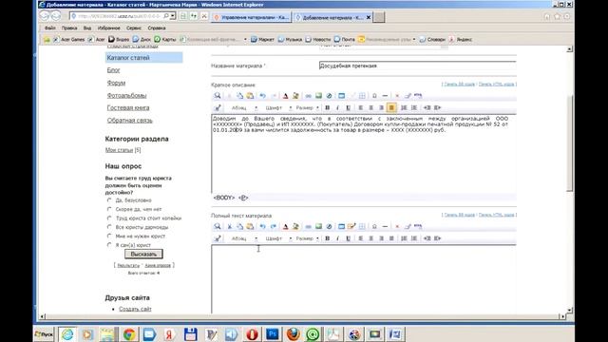Screen dimensions: 608x342
Task: Open background highlight color in Полный текст toolbar
Action: click(x=295, y=226)
